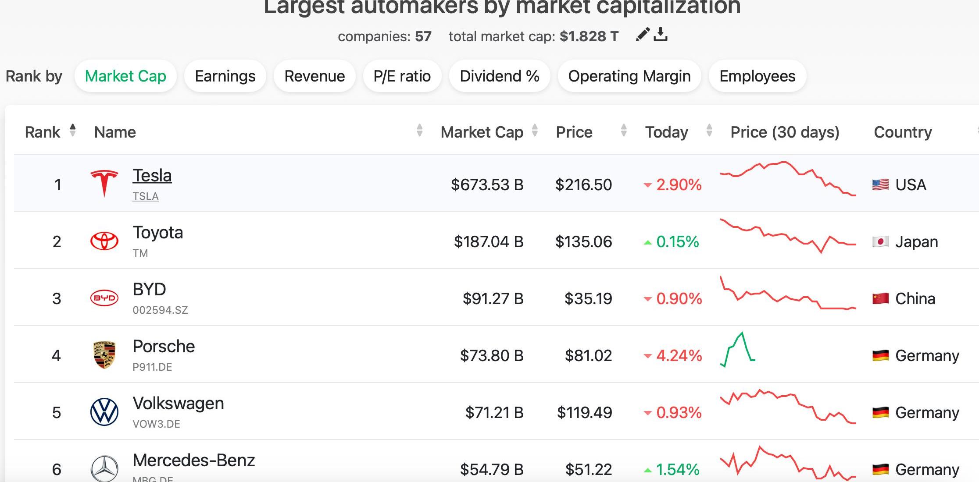Screen dimensions: 979x482
Task: Click green up arrow beside Mercedes-Benz 1.54%
Action: point(647,470)
